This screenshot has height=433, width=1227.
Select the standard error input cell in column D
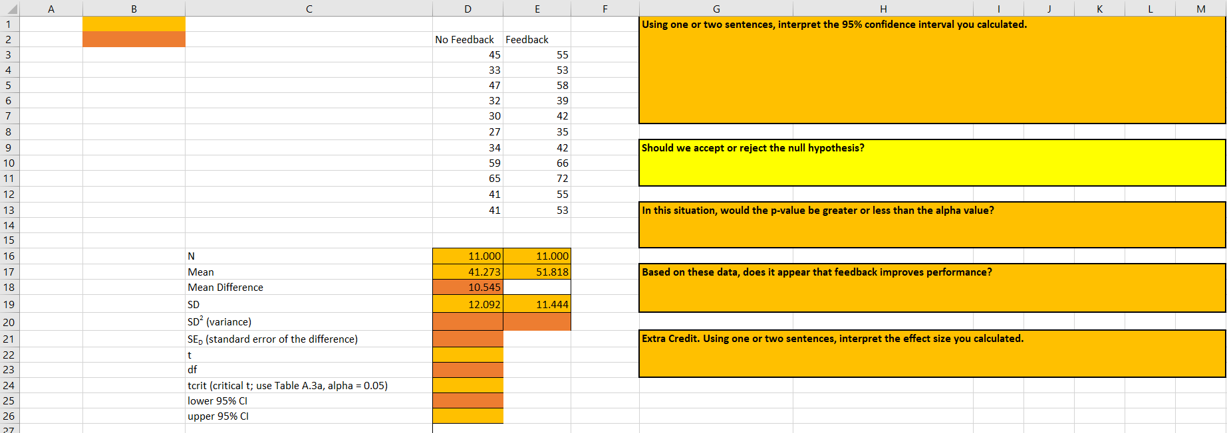point(468,339)
